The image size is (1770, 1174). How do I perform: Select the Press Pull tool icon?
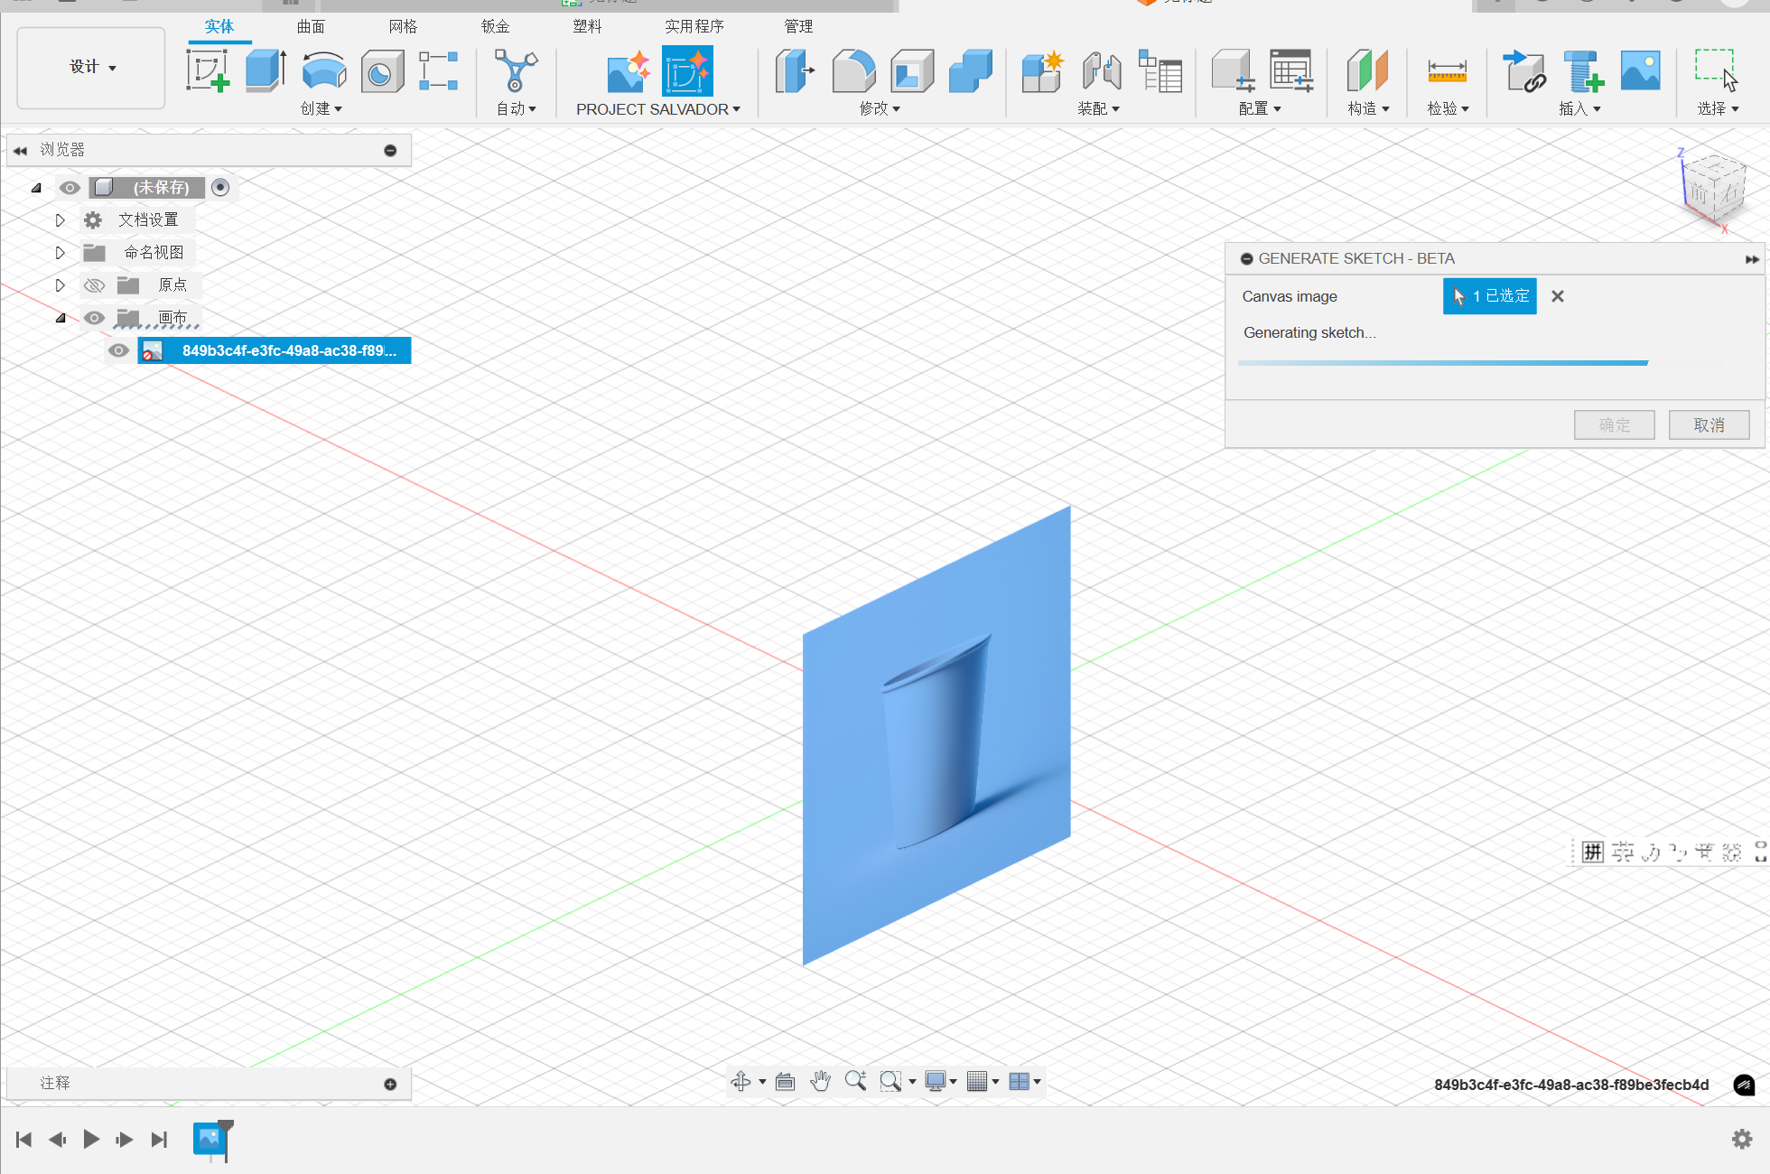point(795,70)
